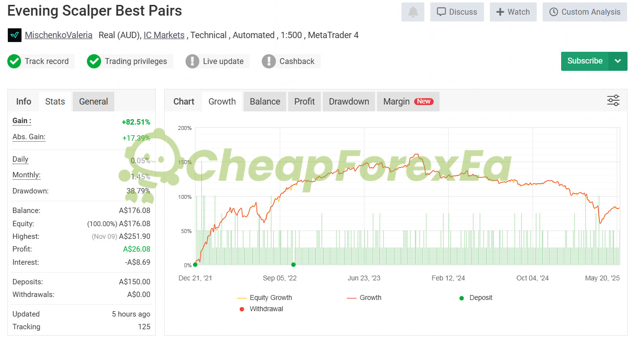Switch to the Balance chart tab

point(265,102)
